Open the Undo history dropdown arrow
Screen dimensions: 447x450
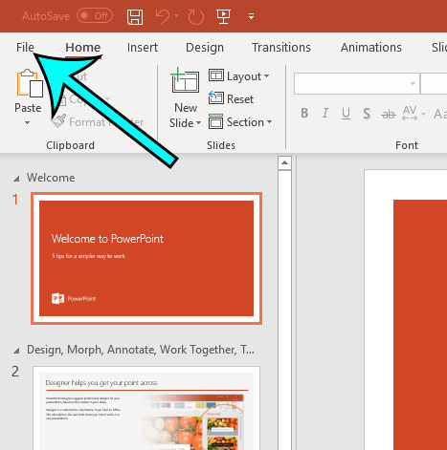point(177,15)
